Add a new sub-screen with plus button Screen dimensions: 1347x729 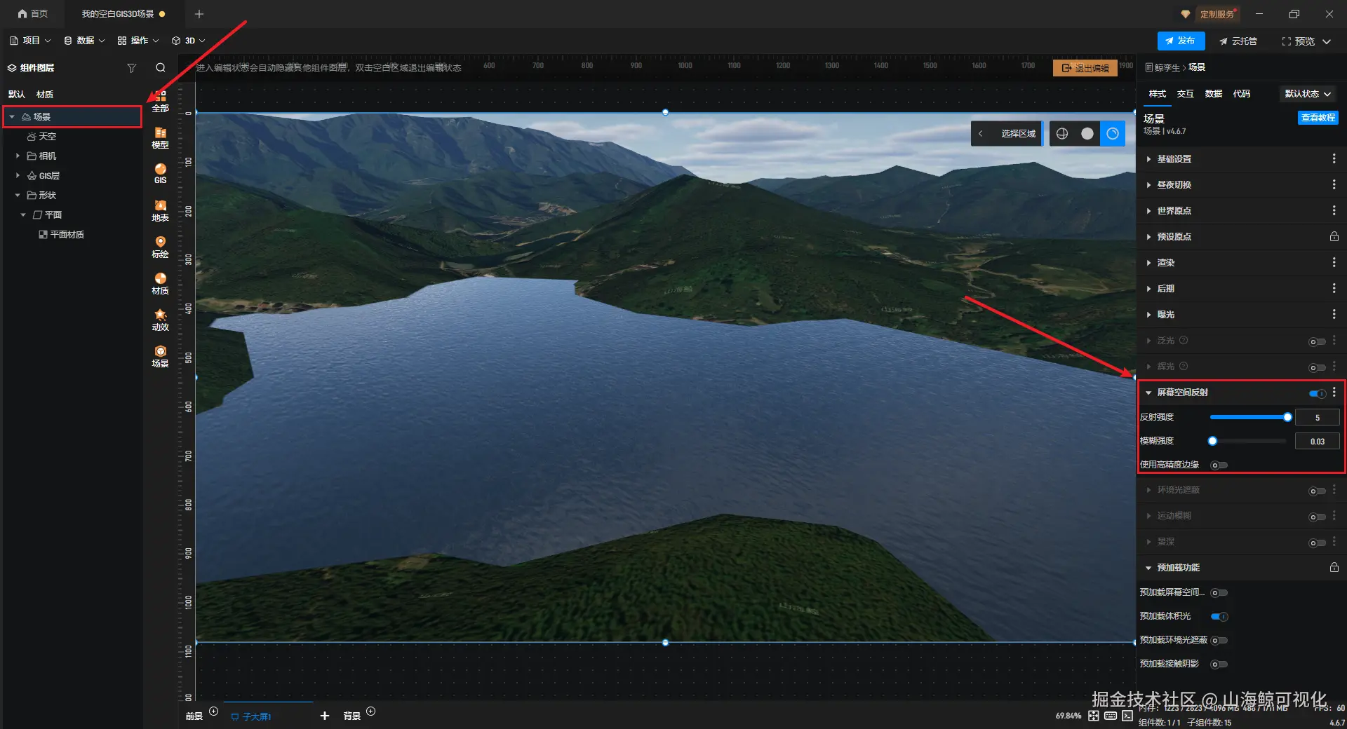tap(324, 716)
